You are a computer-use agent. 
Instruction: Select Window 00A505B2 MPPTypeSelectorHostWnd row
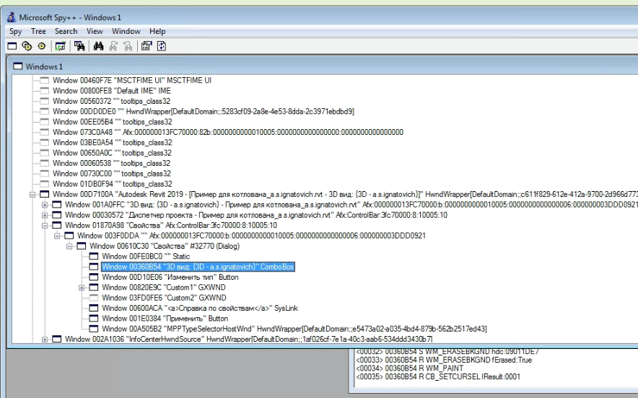(x=294, y=329)
